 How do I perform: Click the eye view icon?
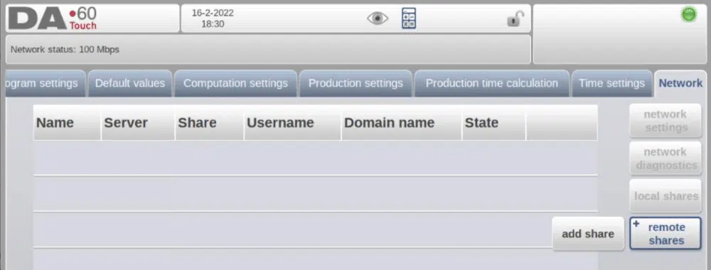click(378, 18)
